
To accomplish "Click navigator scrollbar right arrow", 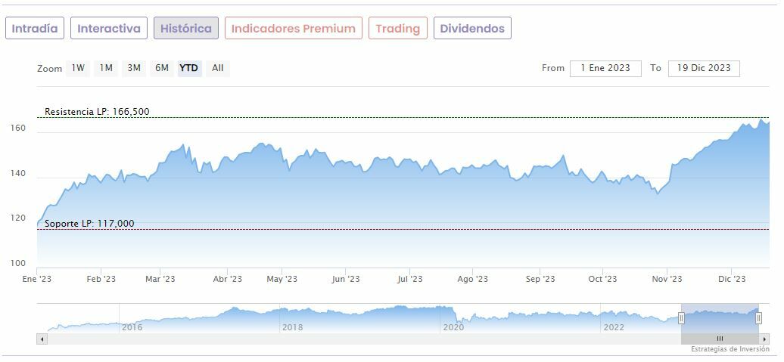I will coord(764,339).
